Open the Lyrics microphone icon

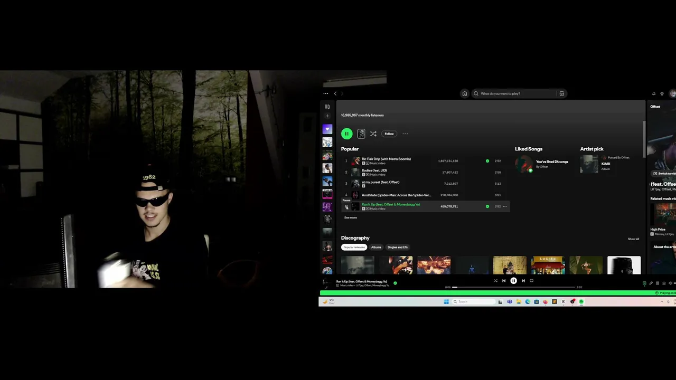pyautogui.click(x=651, y=283)
